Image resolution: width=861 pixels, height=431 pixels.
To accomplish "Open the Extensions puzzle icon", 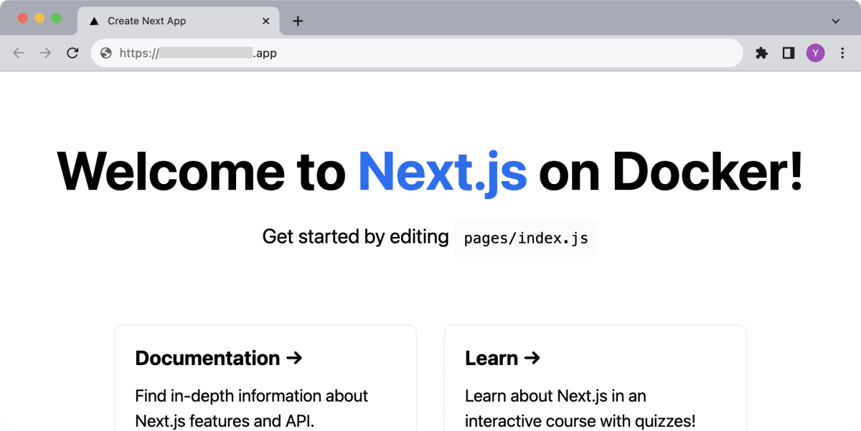I will click(x=762, y=53).
